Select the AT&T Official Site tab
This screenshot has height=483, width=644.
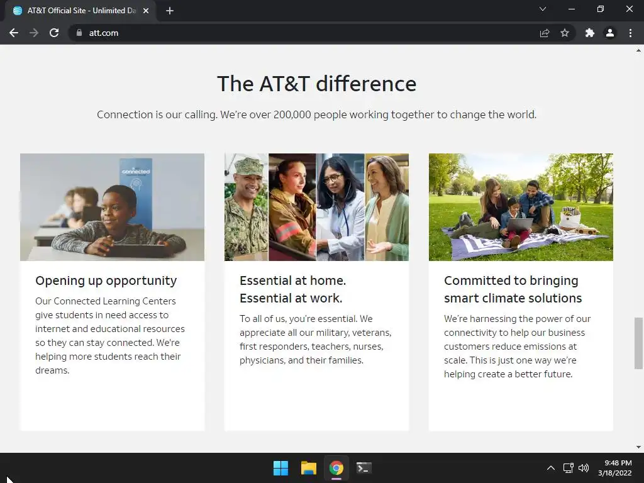pyautogui.click(x=80, y=11)
